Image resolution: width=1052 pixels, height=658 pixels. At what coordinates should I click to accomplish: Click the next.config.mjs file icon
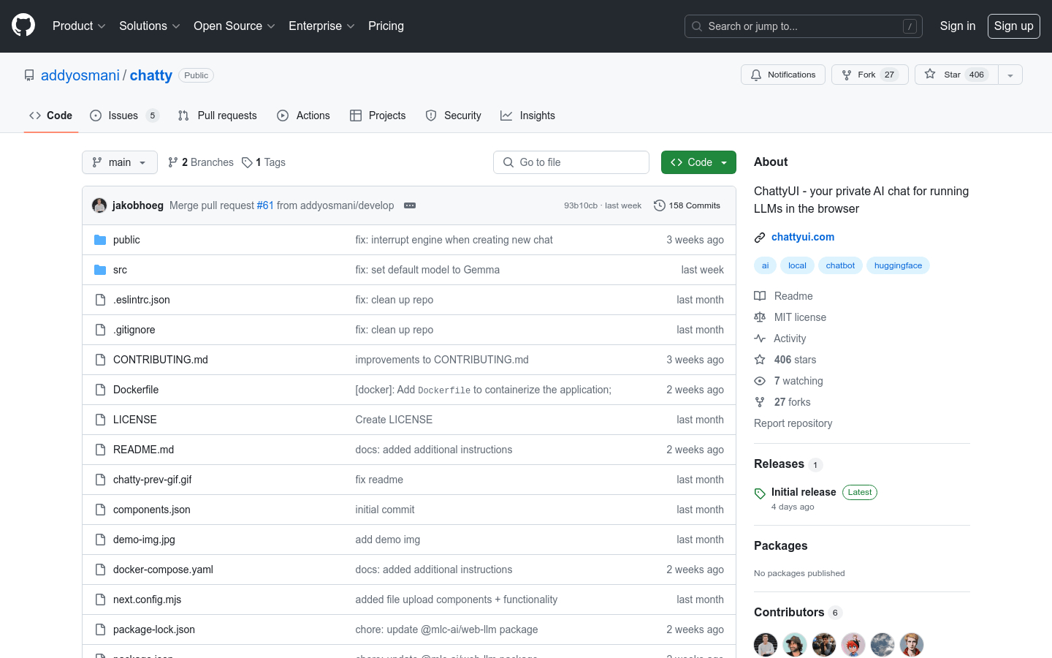coord(100,600)
